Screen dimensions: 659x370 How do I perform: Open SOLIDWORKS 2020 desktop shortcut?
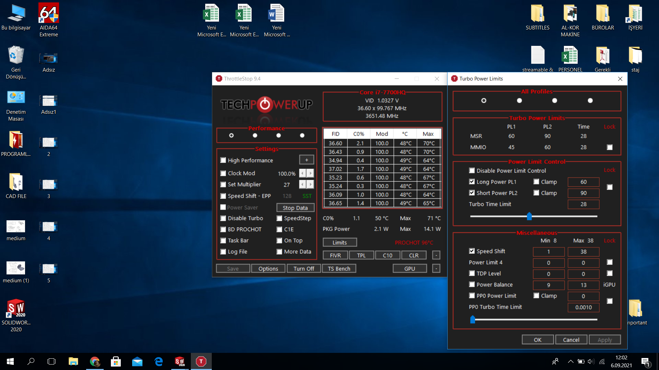click(16, 308)
